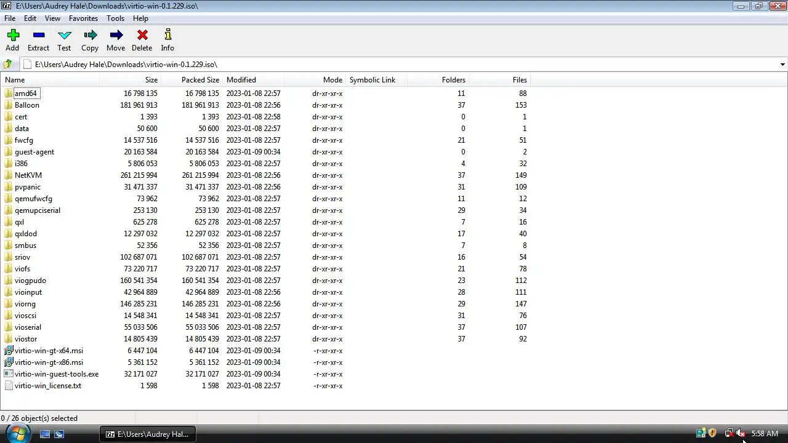The height and width of the screenshot is (443, 788).
Task: Click NetKVM size value 261 215 994
Action: (139, 175)
